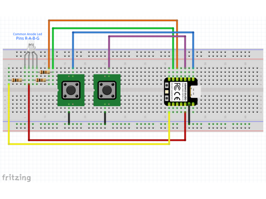
Task: Select the green wire's top horizontal segment
Action: (113, 28)
